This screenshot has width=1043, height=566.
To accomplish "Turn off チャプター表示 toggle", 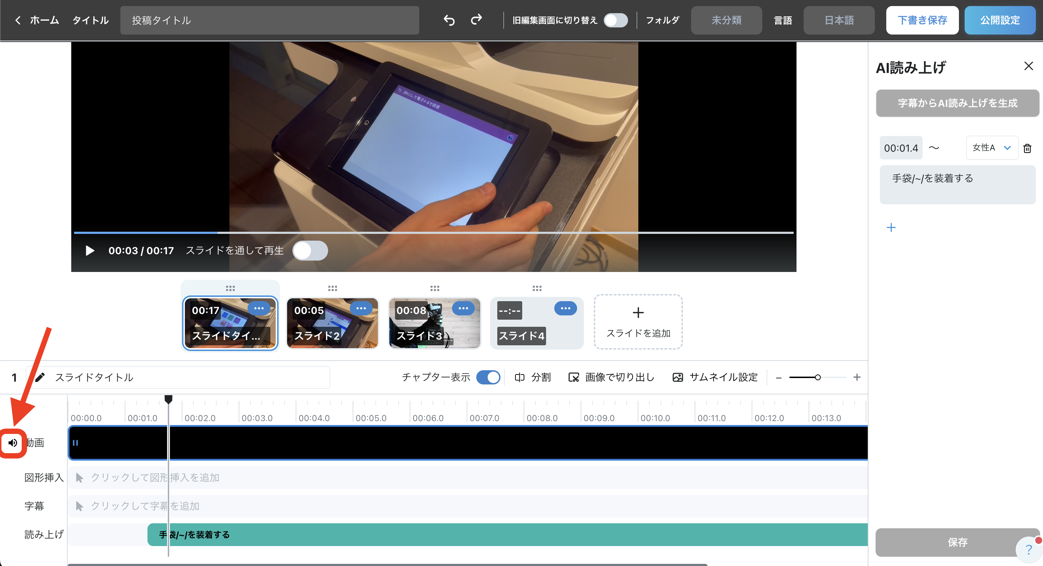I will (488, 377).
